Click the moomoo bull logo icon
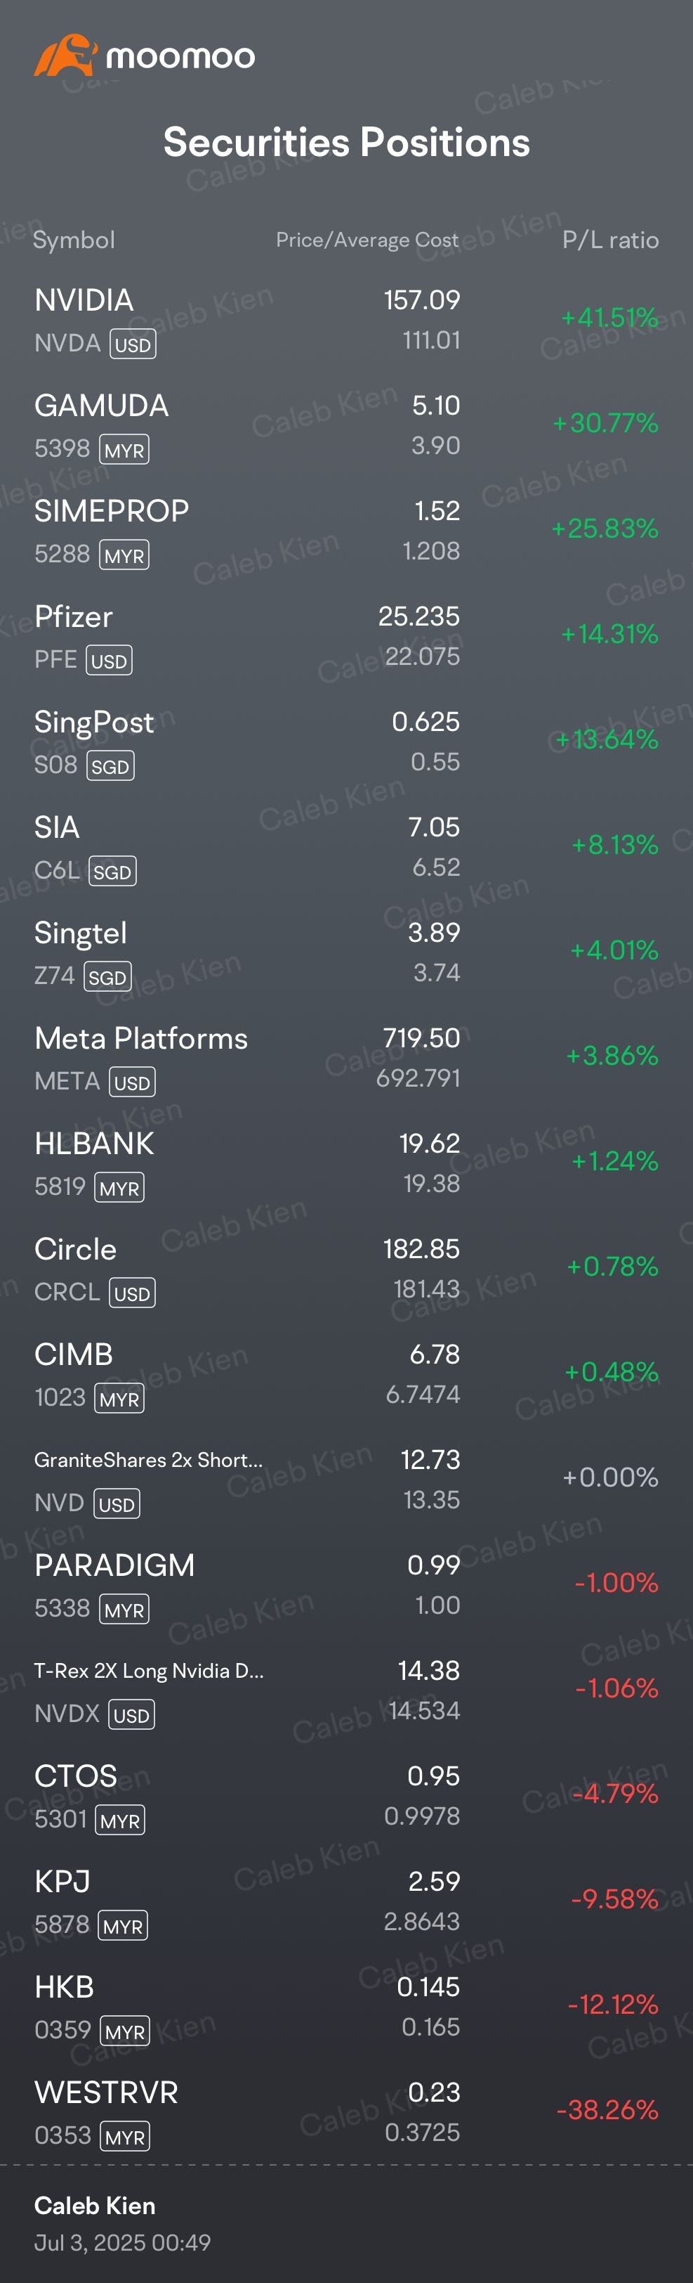The width and height of the screenshot is (693, 2283). tap(65, 56)
